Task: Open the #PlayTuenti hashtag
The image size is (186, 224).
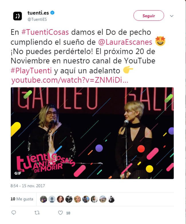Action: [31, 71]
